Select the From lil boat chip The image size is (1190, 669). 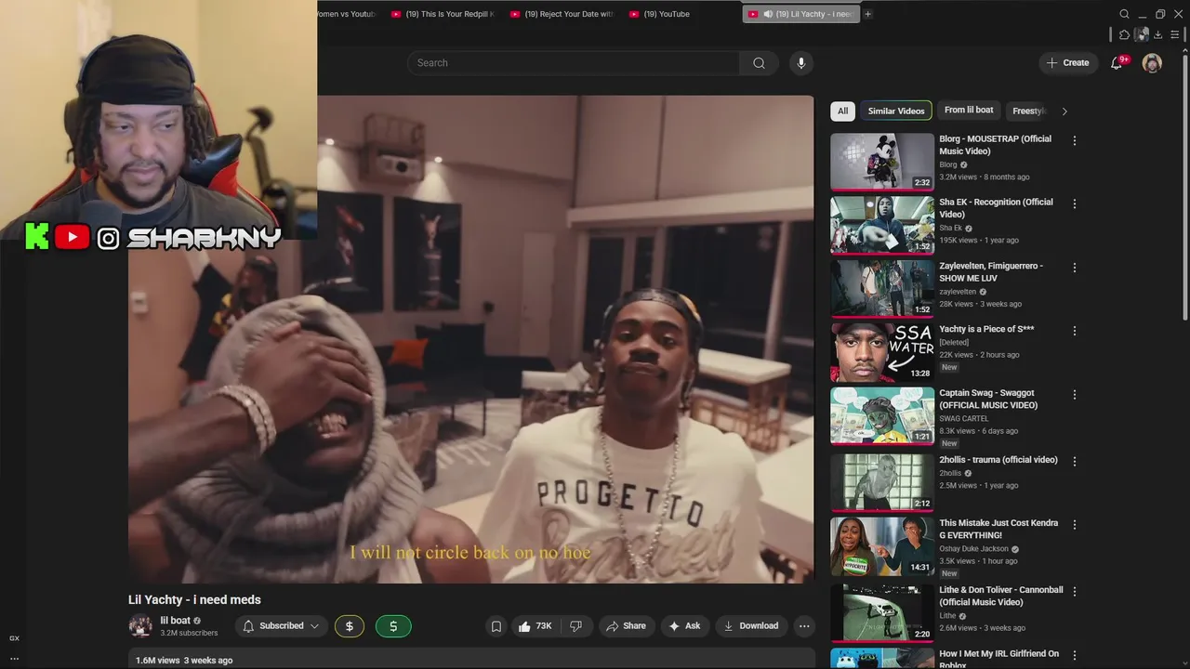coord(969,110)
